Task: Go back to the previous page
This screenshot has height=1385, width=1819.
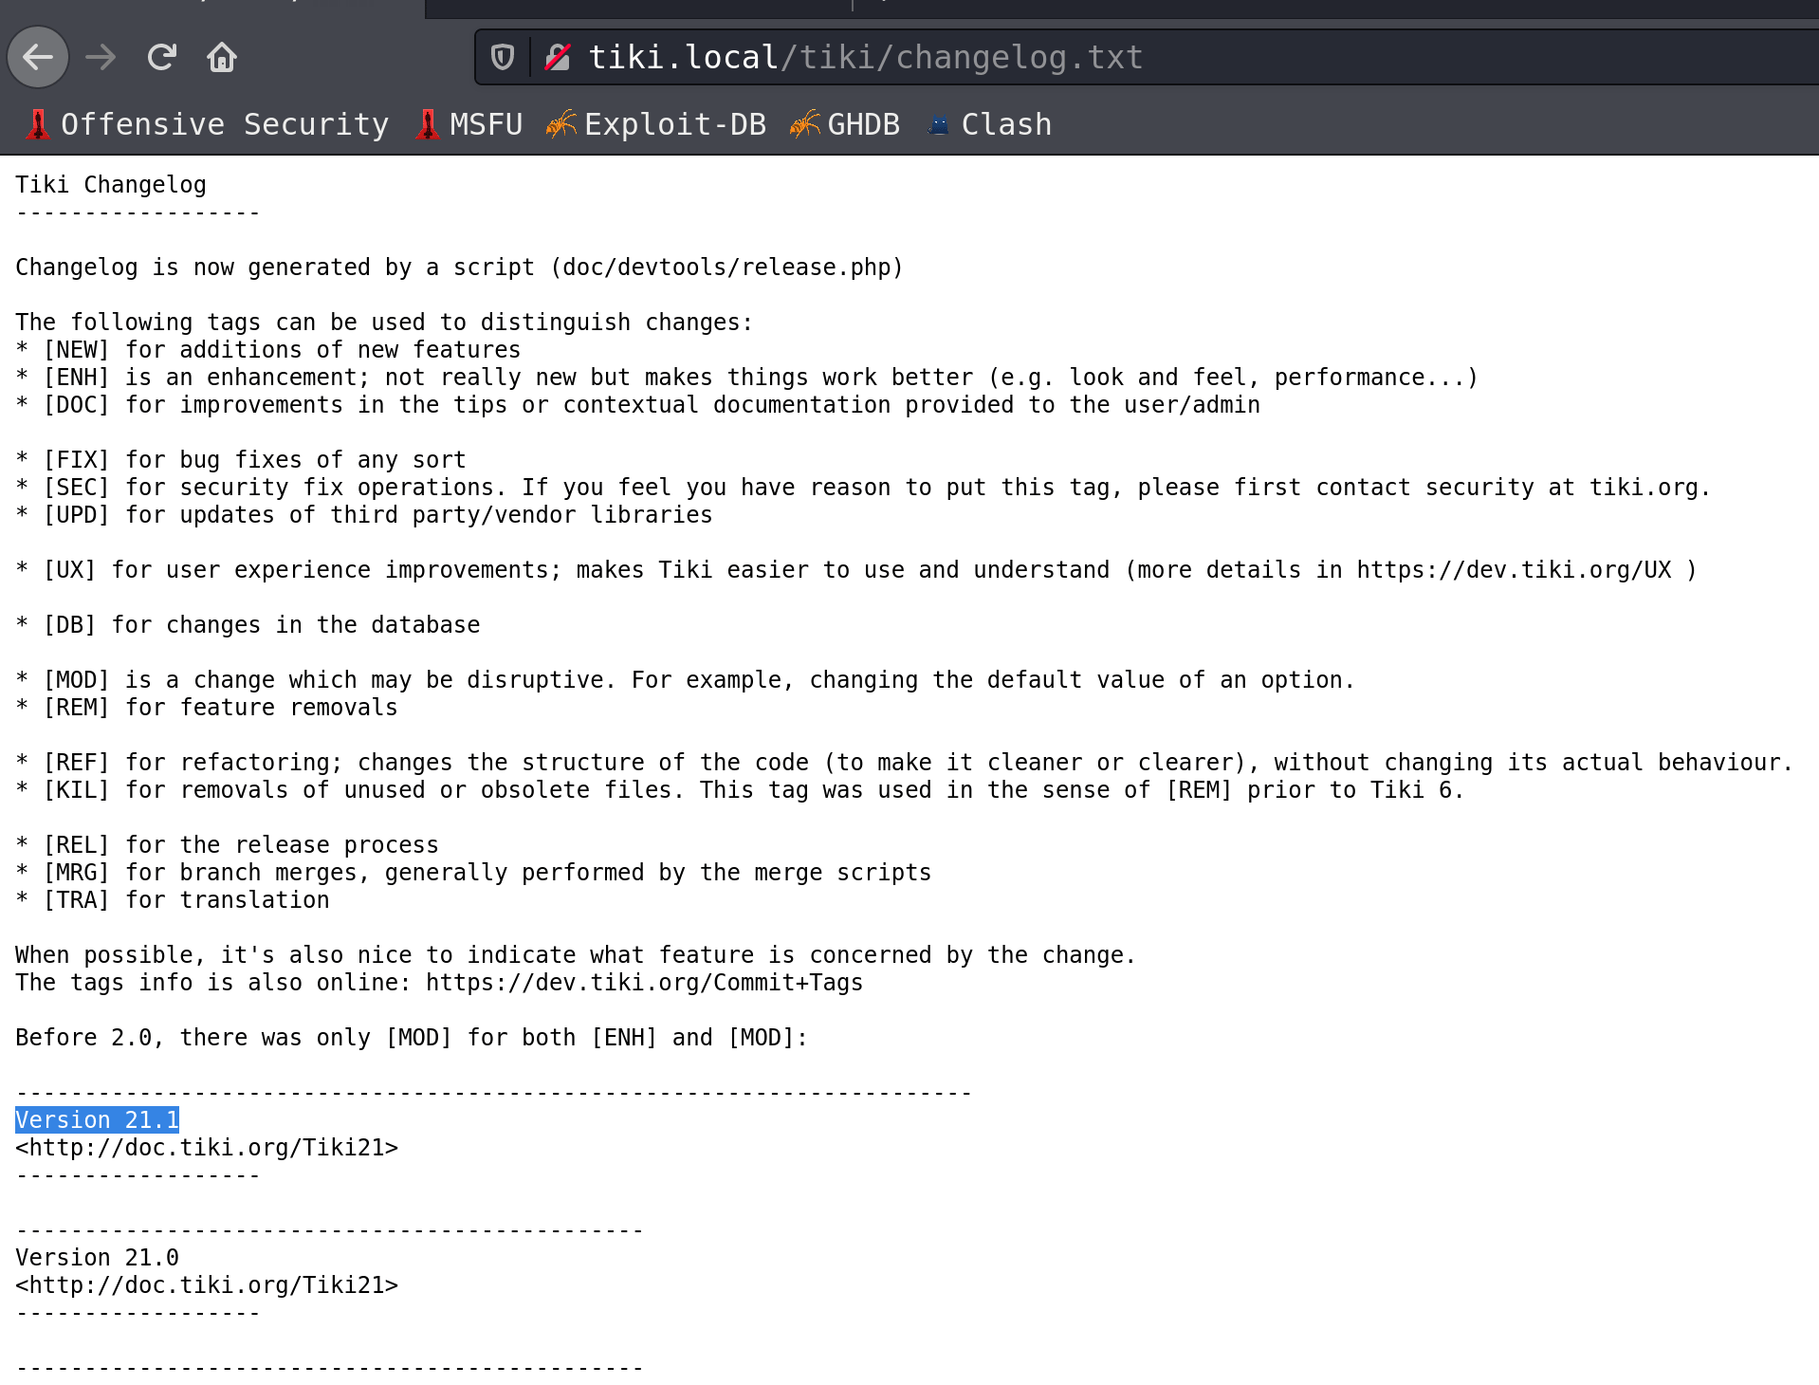Action: point(38,58)
